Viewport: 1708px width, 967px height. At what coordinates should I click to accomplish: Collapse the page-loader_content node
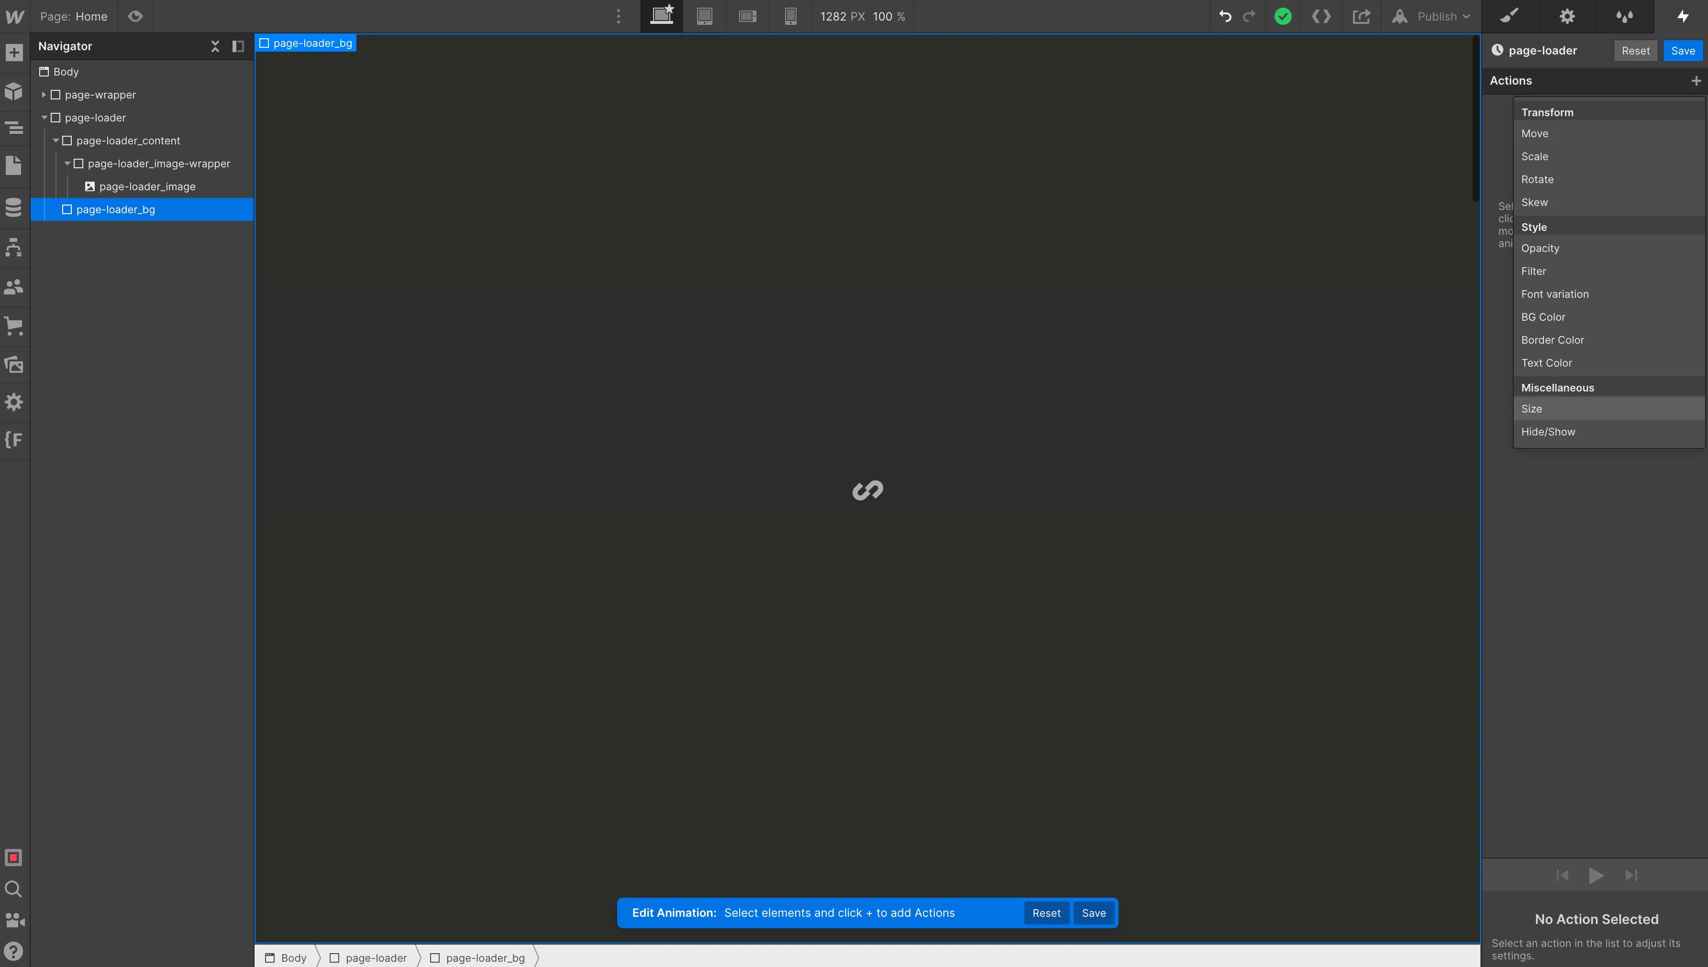coord(56,141)
